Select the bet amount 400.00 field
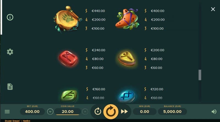This screenshot has height=122, width=220. pyautogui.click(x=32, y=112)
